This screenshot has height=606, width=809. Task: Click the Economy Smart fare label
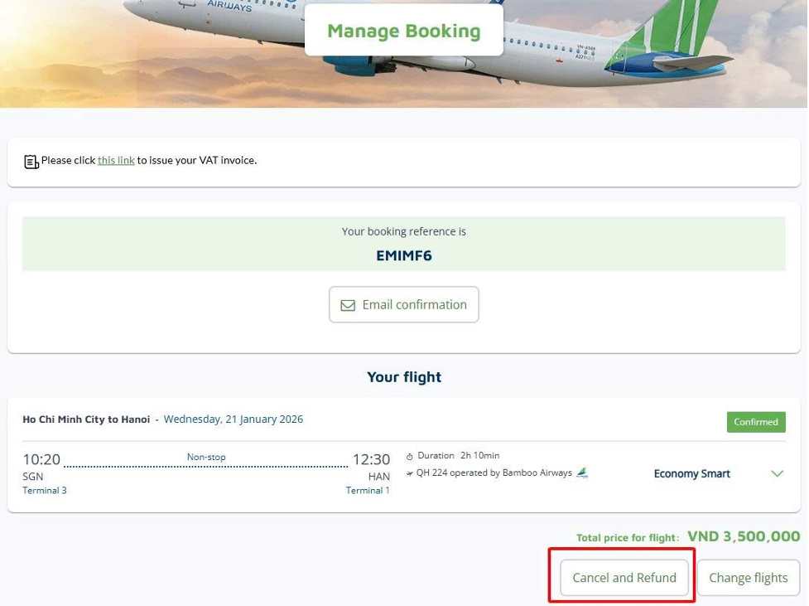pos(691,473)
